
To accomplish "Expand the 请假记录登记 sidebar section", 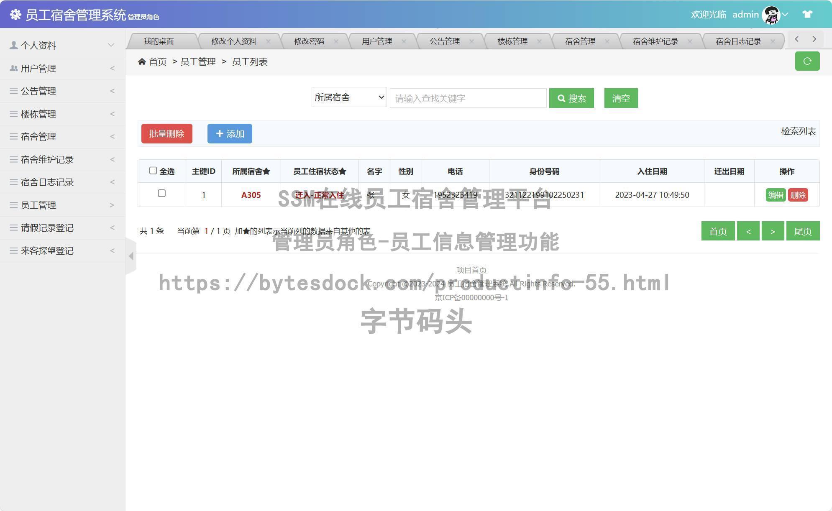I will coord(112,227).
